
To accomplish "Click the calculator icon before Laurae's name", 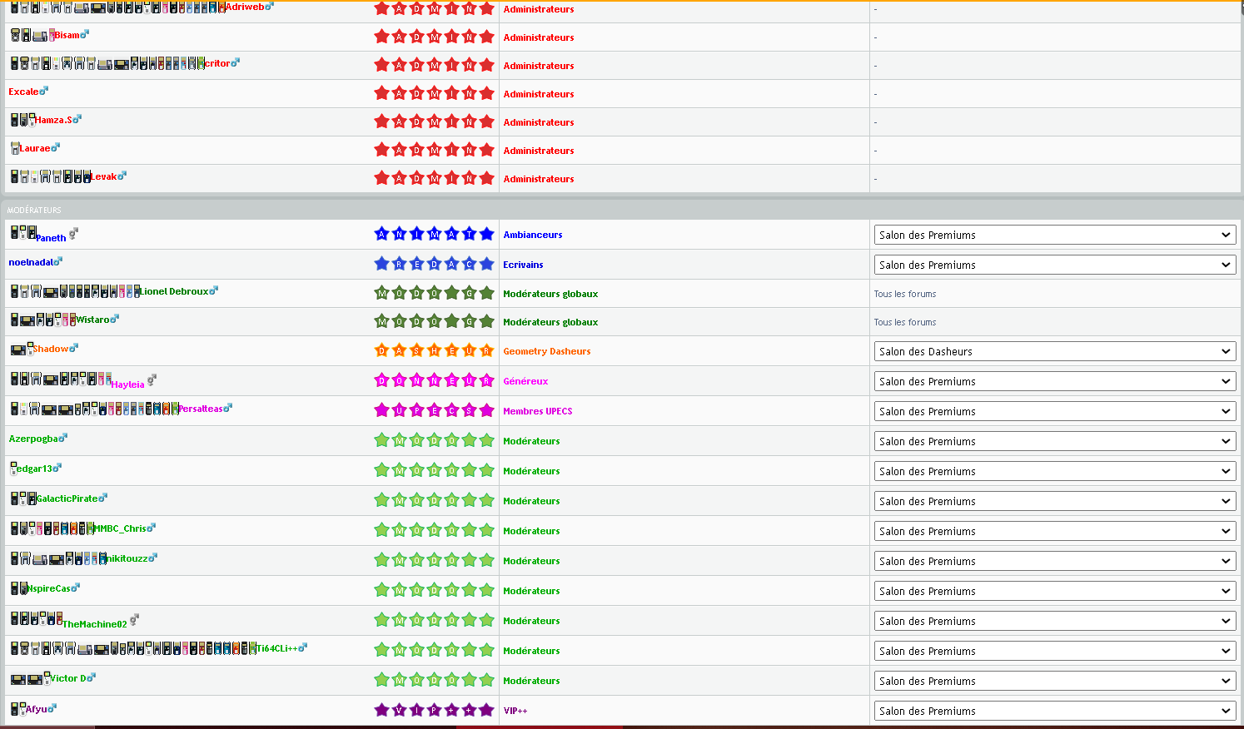I will [15, 148].
